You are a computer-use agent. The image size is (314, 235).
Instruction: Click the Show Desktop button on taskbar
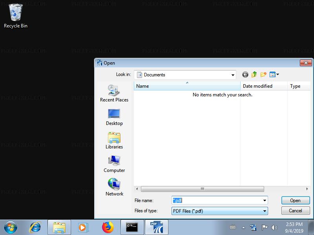pos(311,227)
